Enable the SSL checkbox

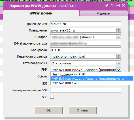click(x=52, y=97)
